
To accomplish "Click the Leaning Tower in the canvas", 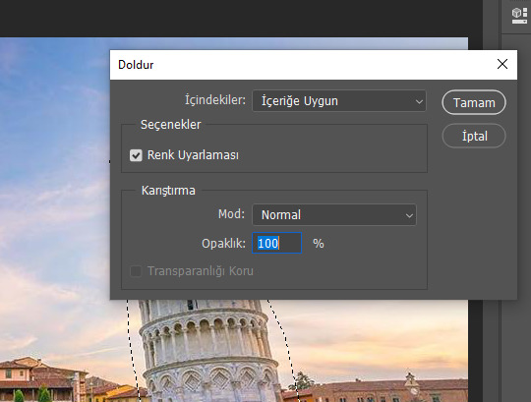I will tap(210, 350).
